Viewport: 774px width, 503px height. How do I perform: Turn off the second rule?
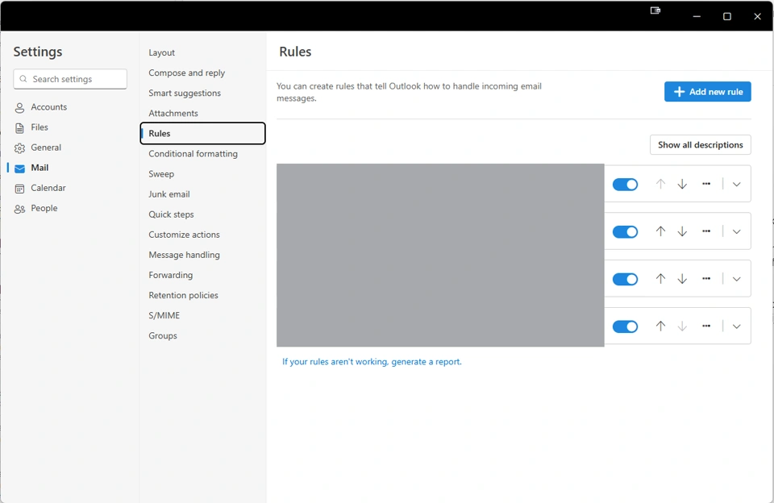coord(625,232)
